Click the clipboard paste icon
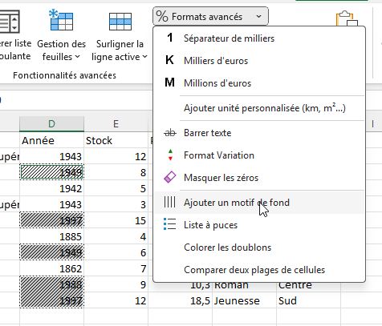Screen dimensions: 382x326 [347, 18]
